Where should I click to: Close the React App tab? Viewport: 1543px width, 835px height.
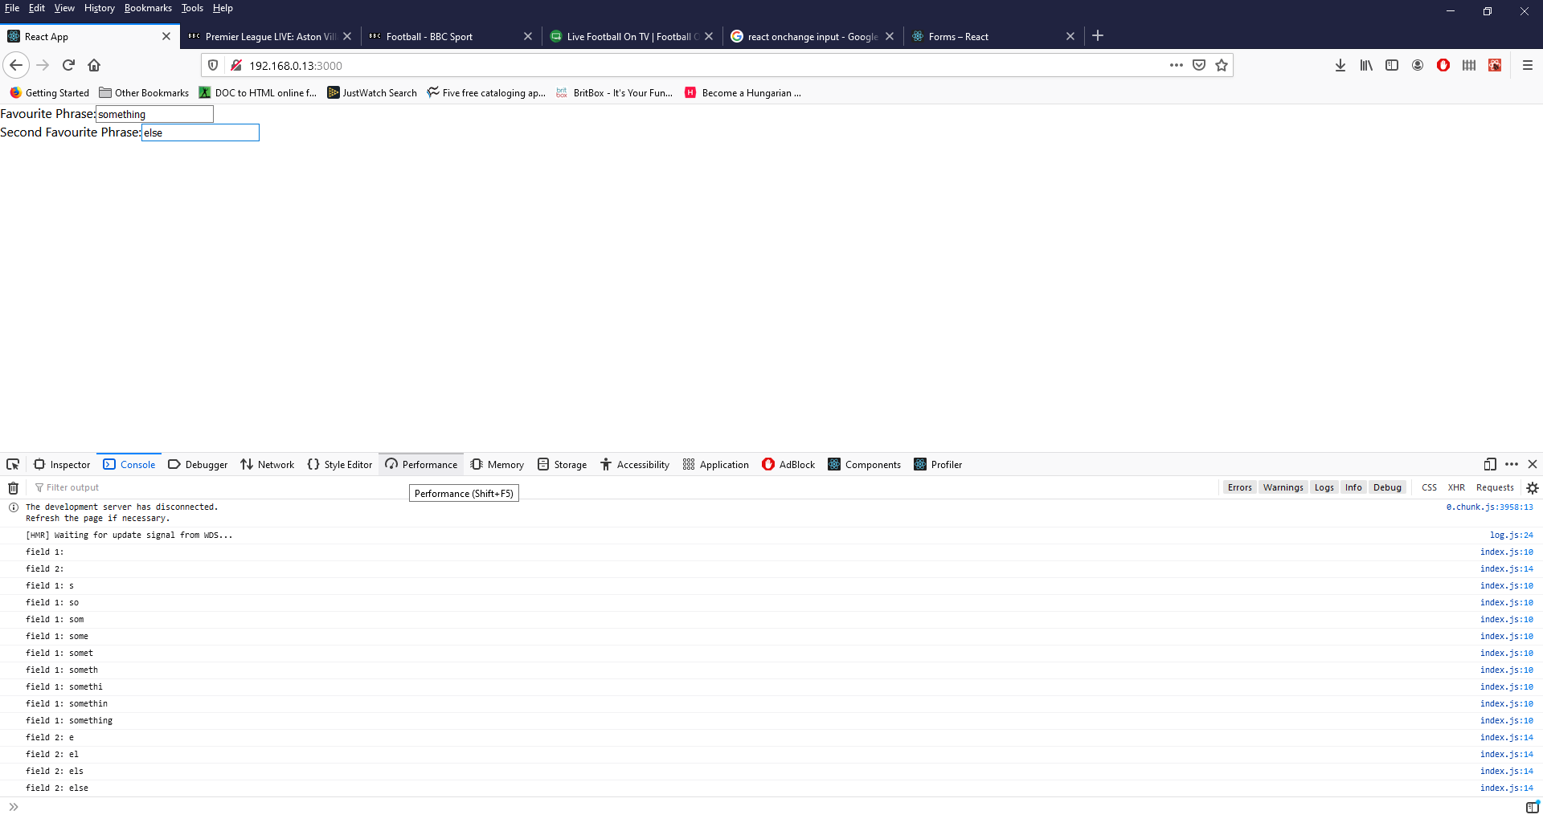(x=166, y=36)
